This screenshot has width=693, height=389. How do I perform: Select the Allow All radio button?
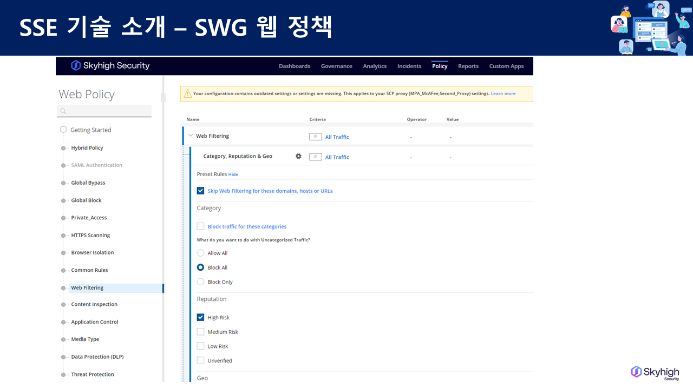(201, 253)
